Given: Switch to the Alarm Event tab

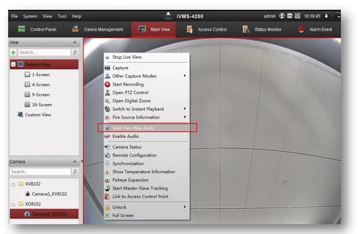Looking at the screenshot, I should [315, 29].
